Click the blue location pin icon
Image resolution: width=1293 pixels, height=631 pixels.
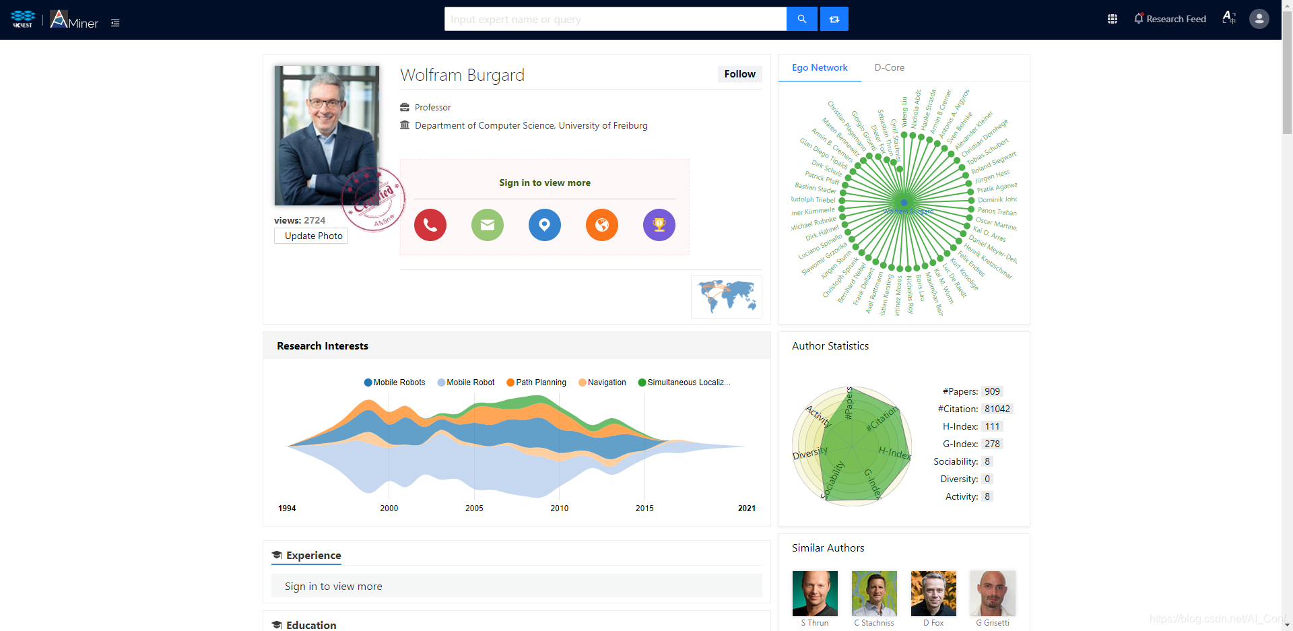click(x=545, y=225)
